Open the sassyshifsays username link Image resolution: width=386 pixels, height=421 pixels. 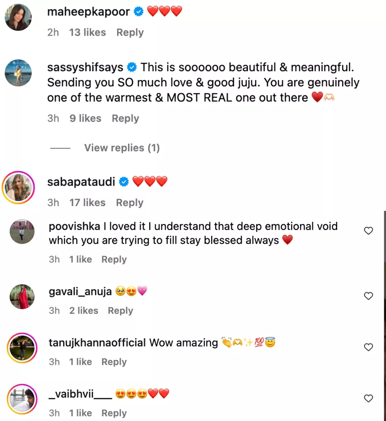point(85,67)
